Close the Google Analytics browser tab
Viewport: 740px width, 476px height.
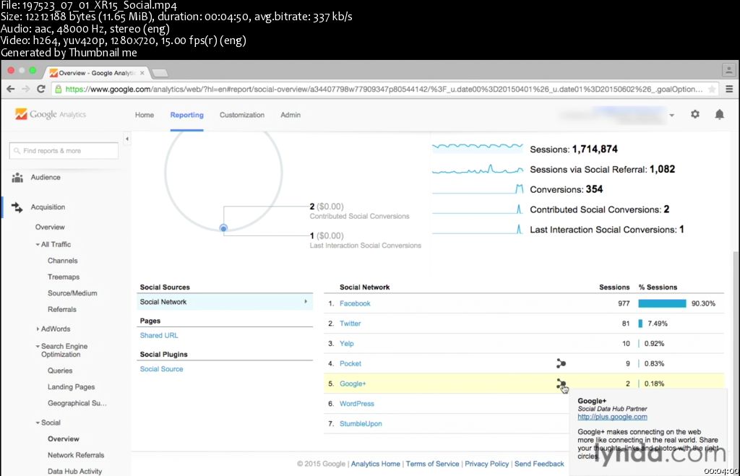tap(142, 73)
